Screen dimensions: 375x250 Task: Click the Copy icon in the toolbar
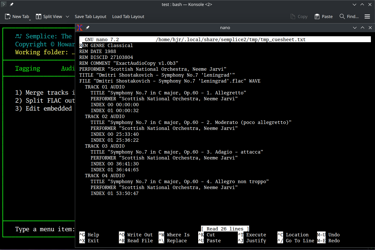click(293, 16)
